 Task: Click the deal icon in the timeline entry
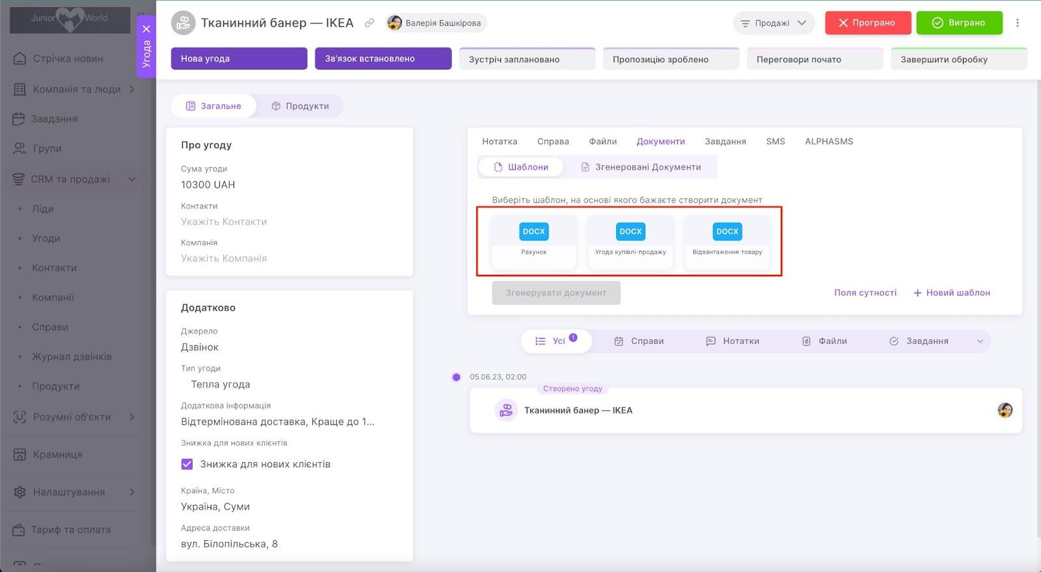click(506, 410)
